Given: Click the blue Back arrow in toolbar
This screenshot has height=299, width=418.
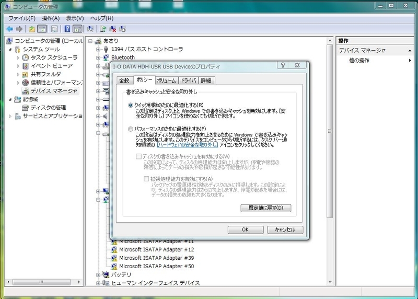Looking at the screenshot, I should (9, 29).
